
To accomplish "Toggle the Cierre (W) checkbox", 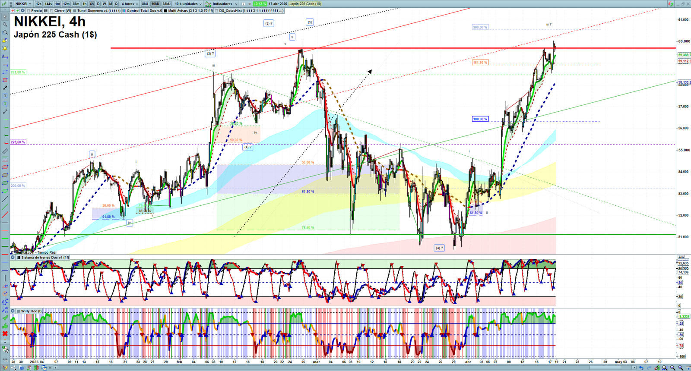I will (51, 11).
